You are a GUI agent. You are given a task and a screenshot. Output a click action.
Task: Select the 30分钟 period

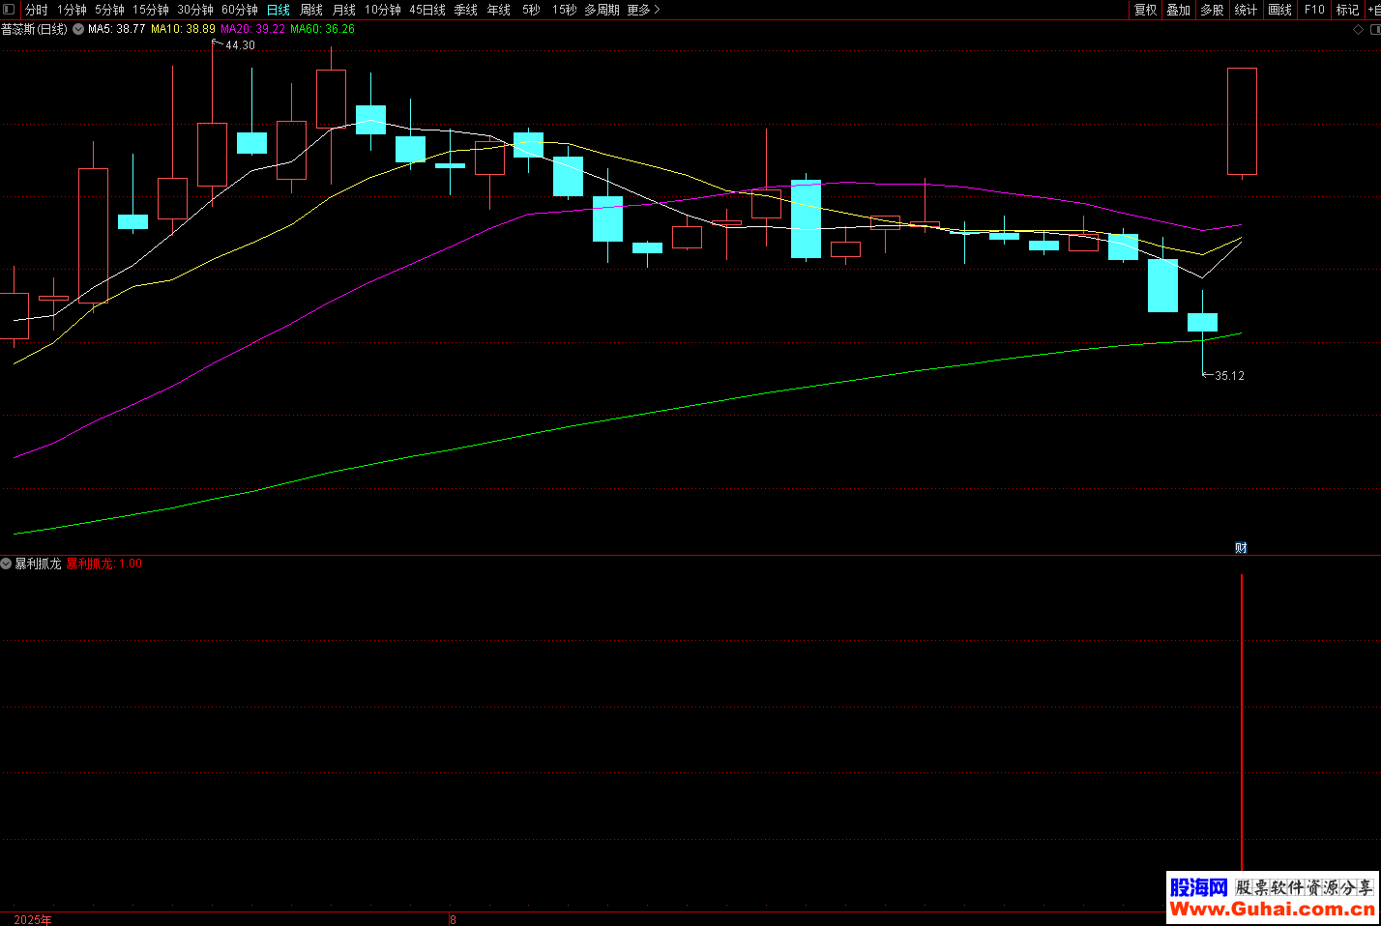(195, 10)
